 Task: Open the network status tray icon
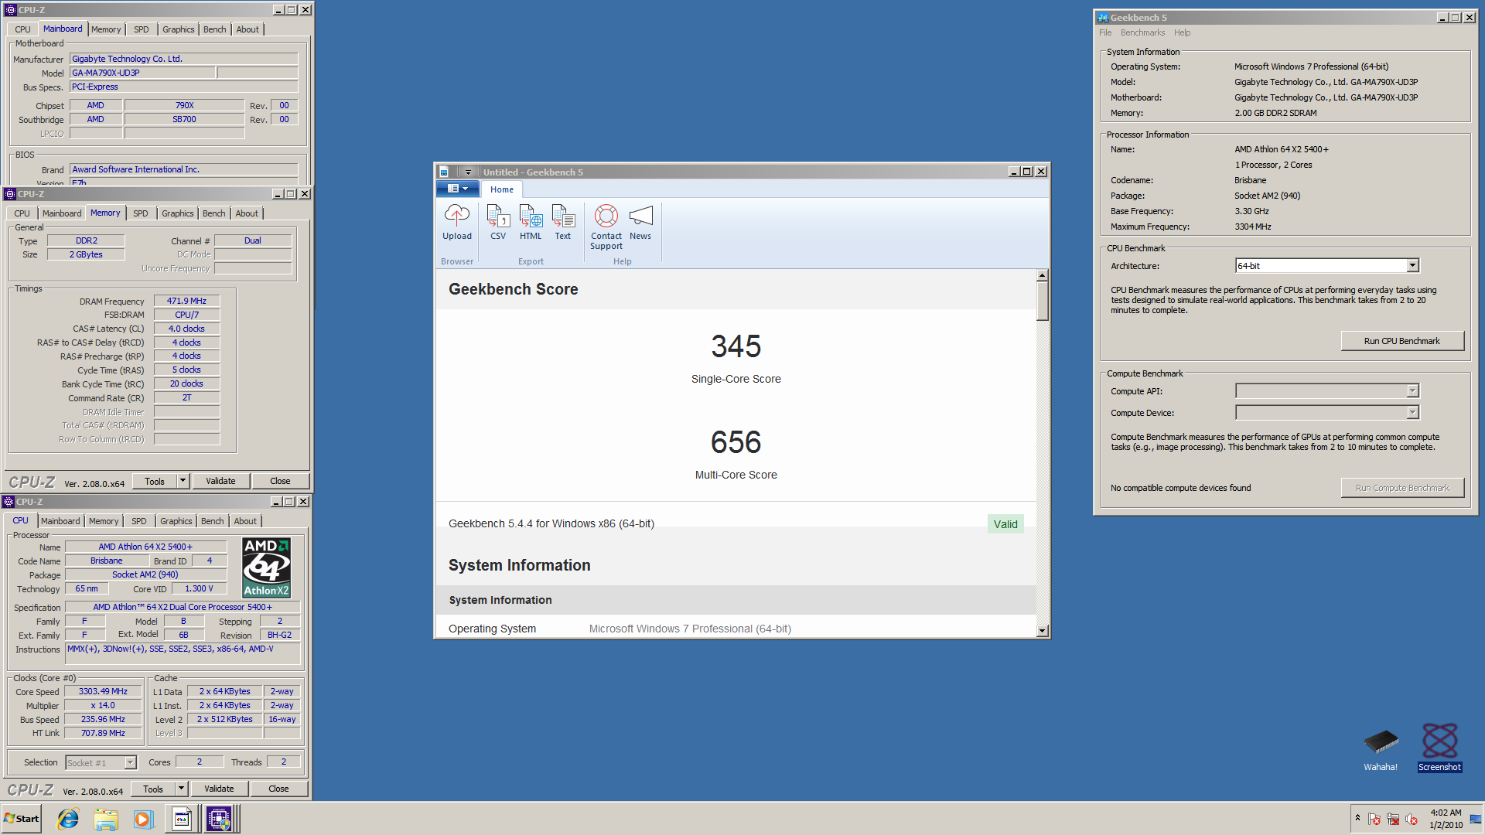(1393, 819)
